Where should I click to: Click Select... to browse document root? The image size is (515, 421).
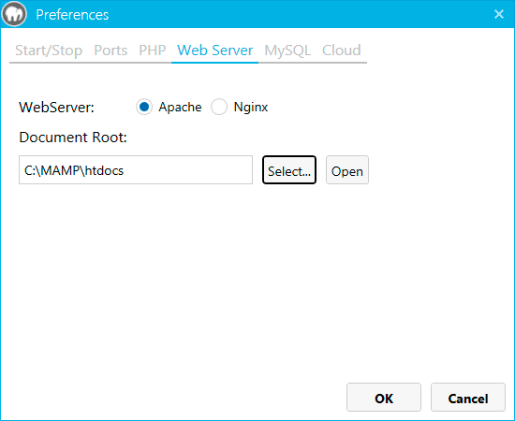(289, 170)
